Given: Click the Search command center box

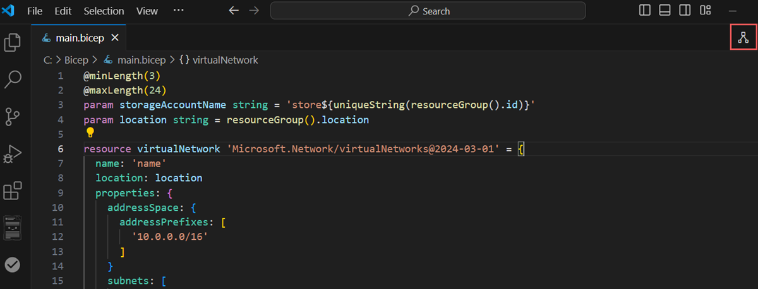Looking at the screenshot, I should pos(428,11).
